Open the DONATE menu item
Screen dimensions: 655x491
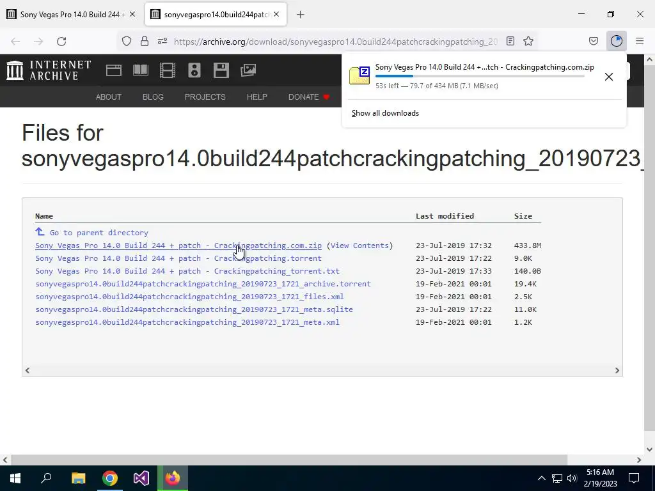[309, 97]
